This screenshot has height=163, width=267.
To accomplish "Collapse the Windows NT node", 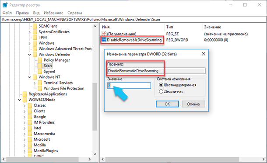I will [29, 77].
